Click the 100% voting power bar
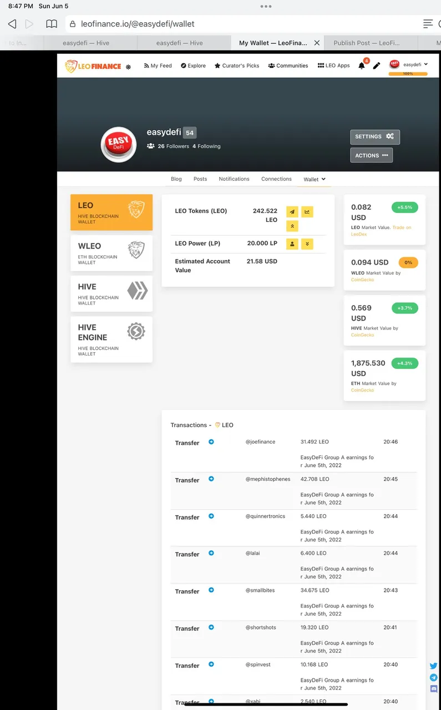441x710 pixels. 408,73
